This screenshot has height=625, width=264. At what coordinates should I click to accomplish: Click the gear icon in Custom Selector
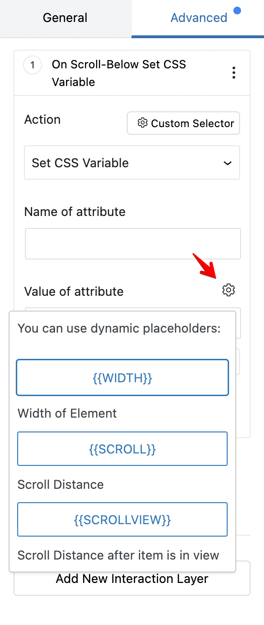point(142,123)
